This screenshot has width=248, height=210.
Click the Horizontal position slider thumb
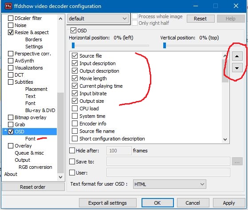(73, 46)
